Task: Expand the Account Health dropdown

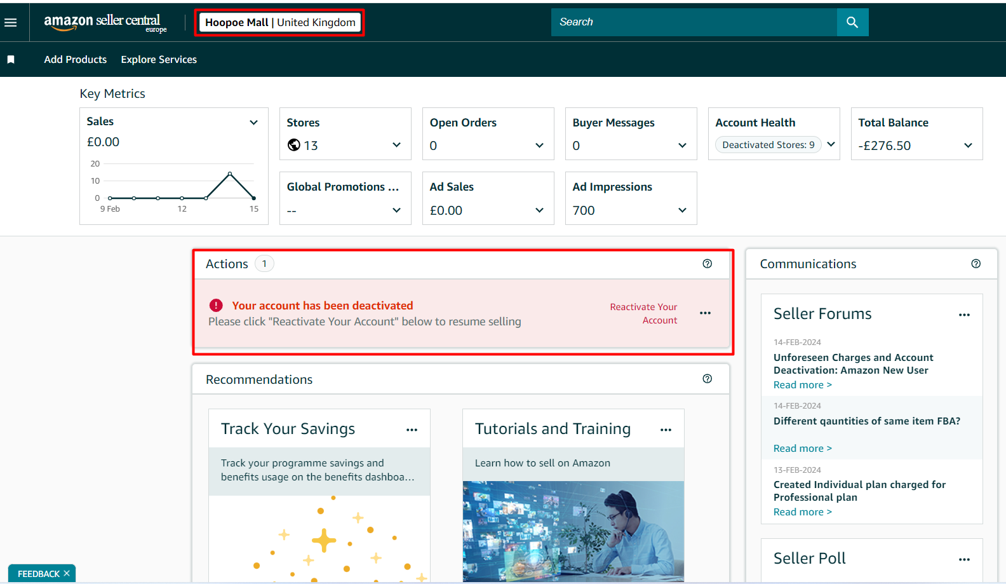Action: pyautogui.click(x=831, y=144)
